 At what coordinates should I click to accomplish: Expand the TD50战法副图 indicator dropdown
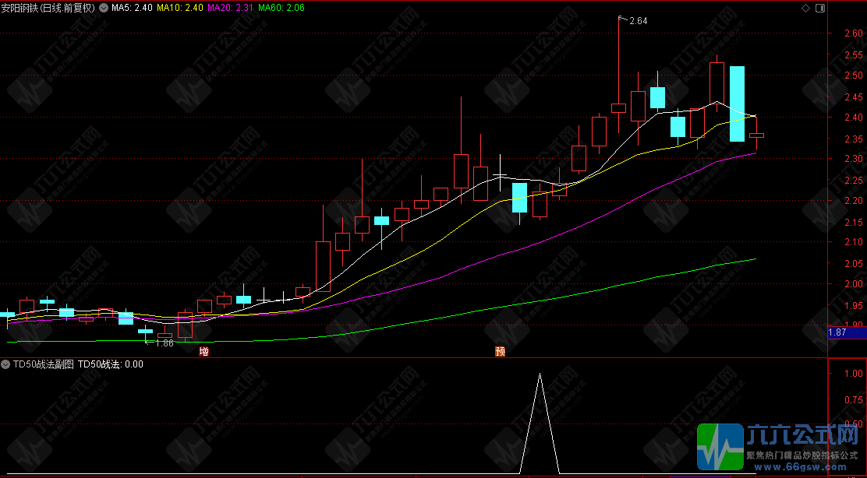[x=5, y=364]
